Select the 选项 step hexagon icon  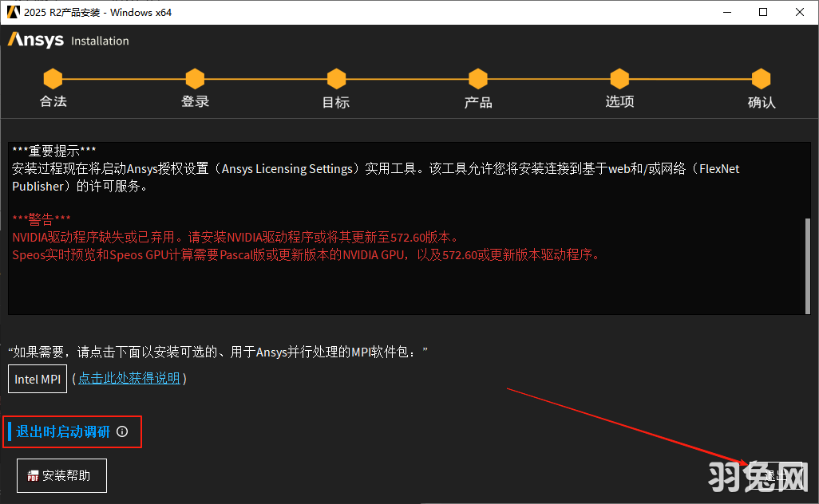point(619,78)
